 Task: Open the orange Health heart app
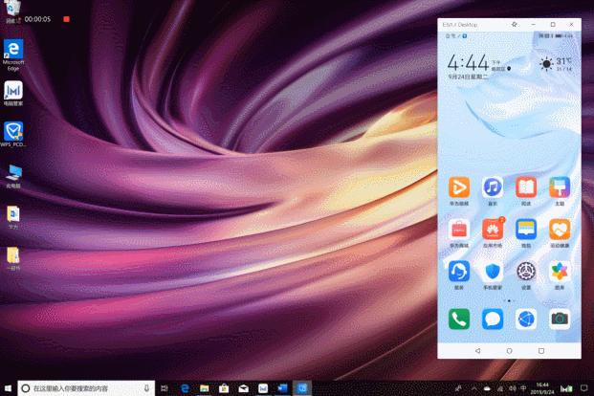click(x=560, y=230)
